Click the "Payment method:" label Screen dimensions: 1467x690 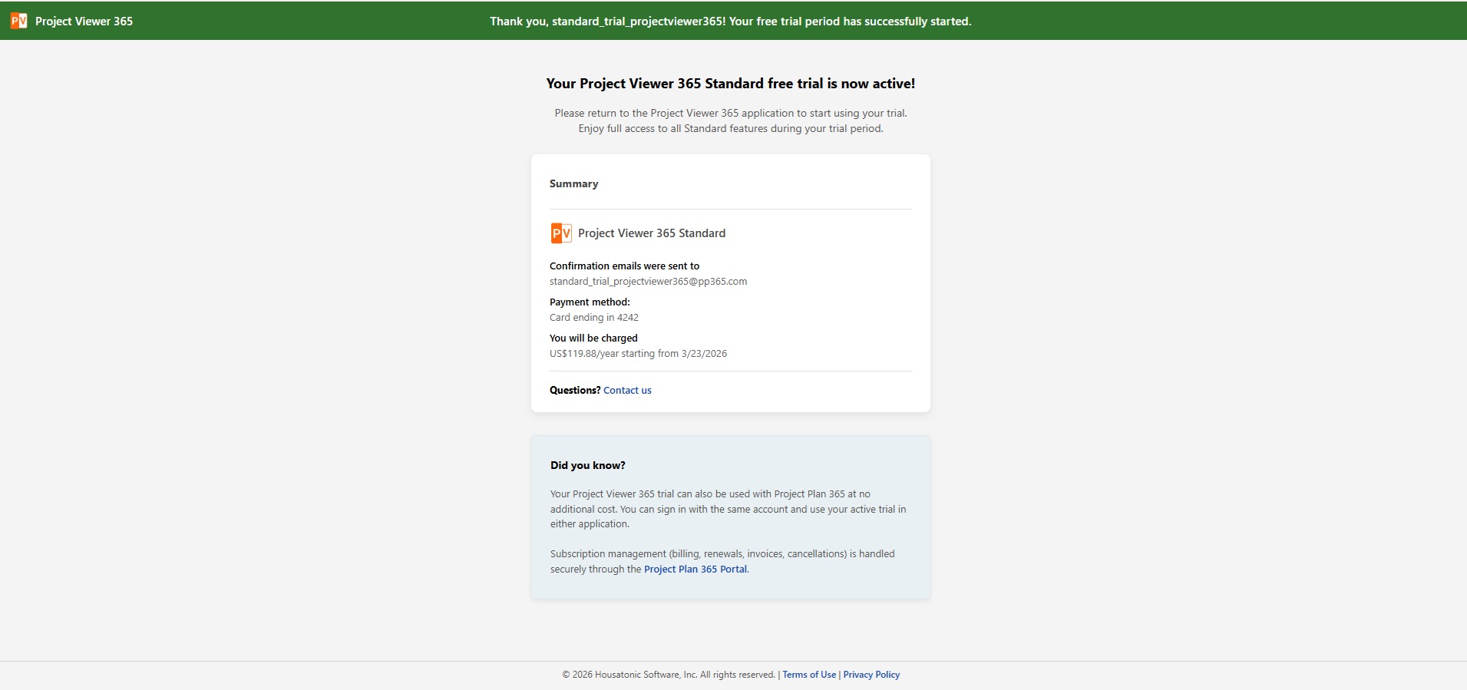click(590, 302)
